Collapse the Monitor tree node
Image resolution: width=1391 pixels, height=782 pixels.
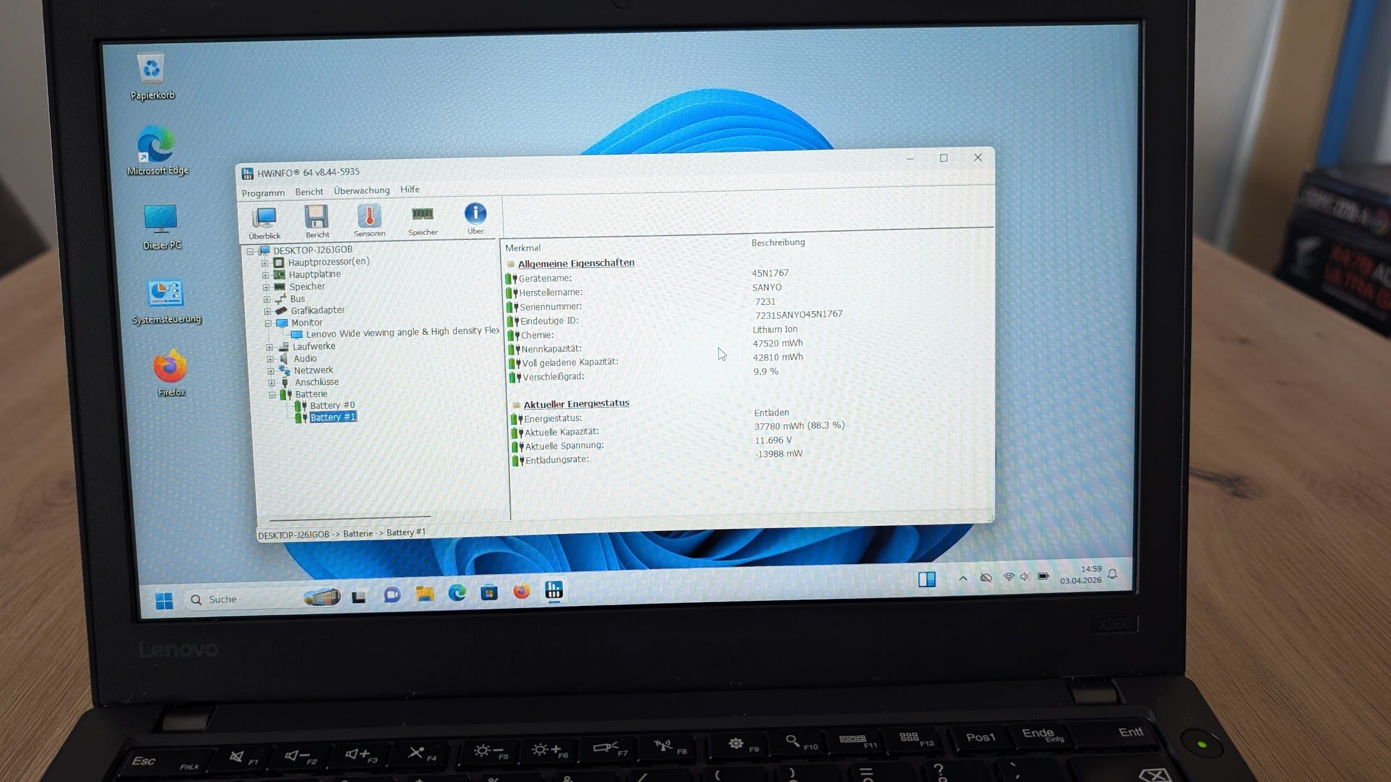(x=268, y=324)
